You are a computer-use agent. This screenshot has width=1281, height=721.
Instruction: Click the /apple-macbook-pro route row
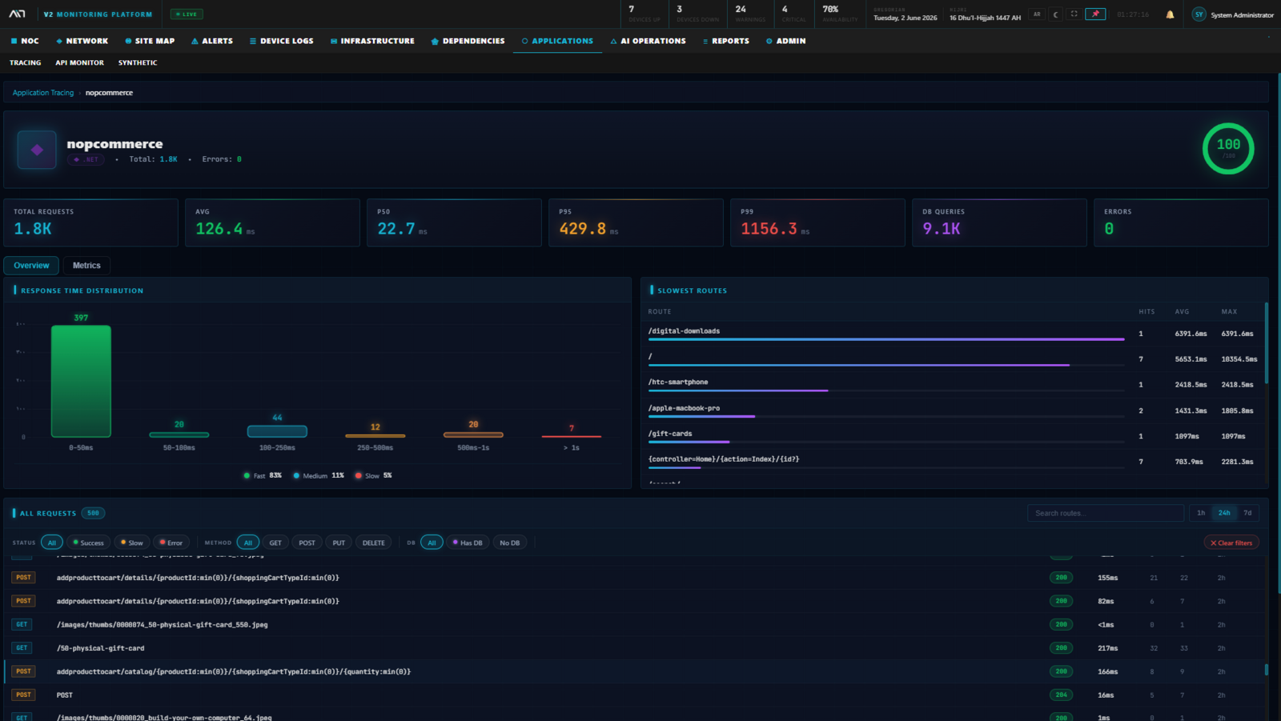tap(954, 411)
